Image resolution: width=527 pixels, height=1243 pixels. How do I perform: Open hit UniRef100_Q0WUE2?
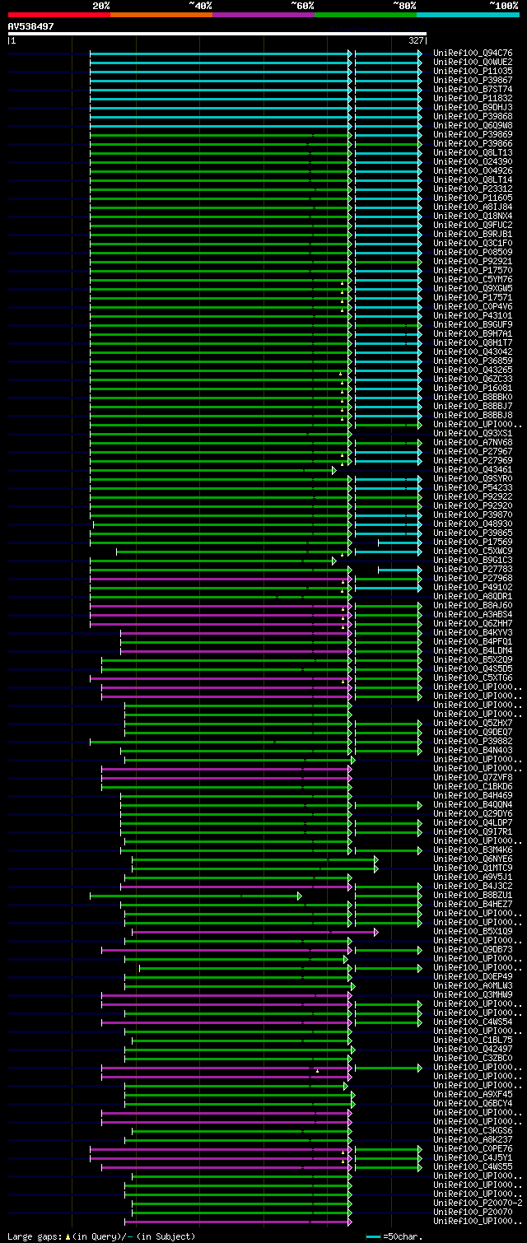473,62
